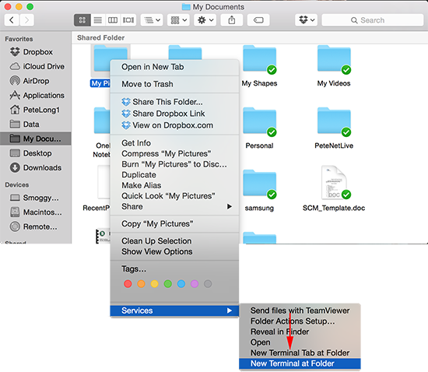
Task: Choose Duplicate from the context menu
Action: click(x=174, y=174)
